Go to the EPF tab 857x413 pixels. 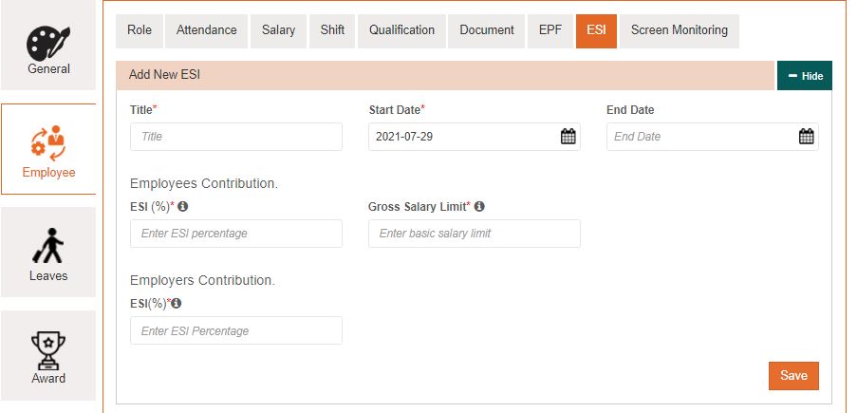(550, 30)
